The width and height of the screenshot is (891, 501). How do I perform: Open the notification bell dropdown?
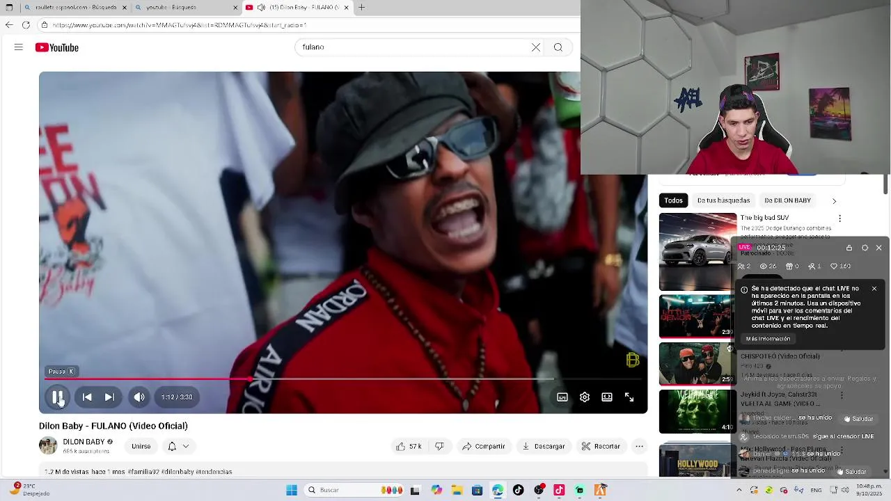[x=178, y=447]
